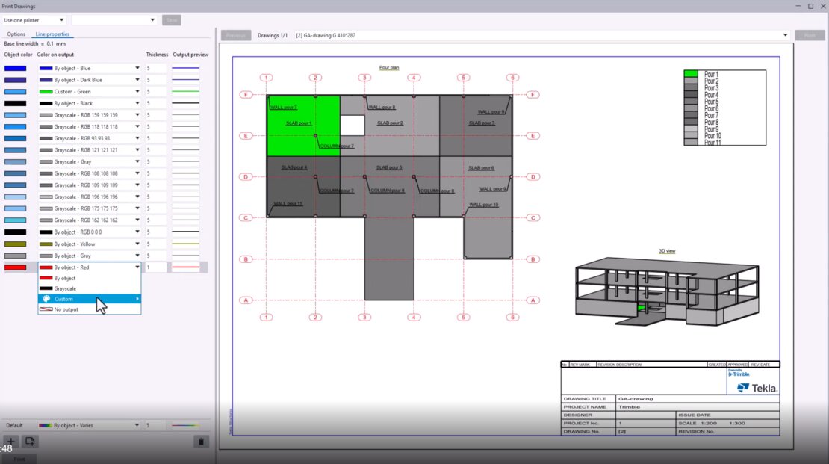Click the Previous drawing button
This screenshot has height=464, width=829.
coord(236,35)
